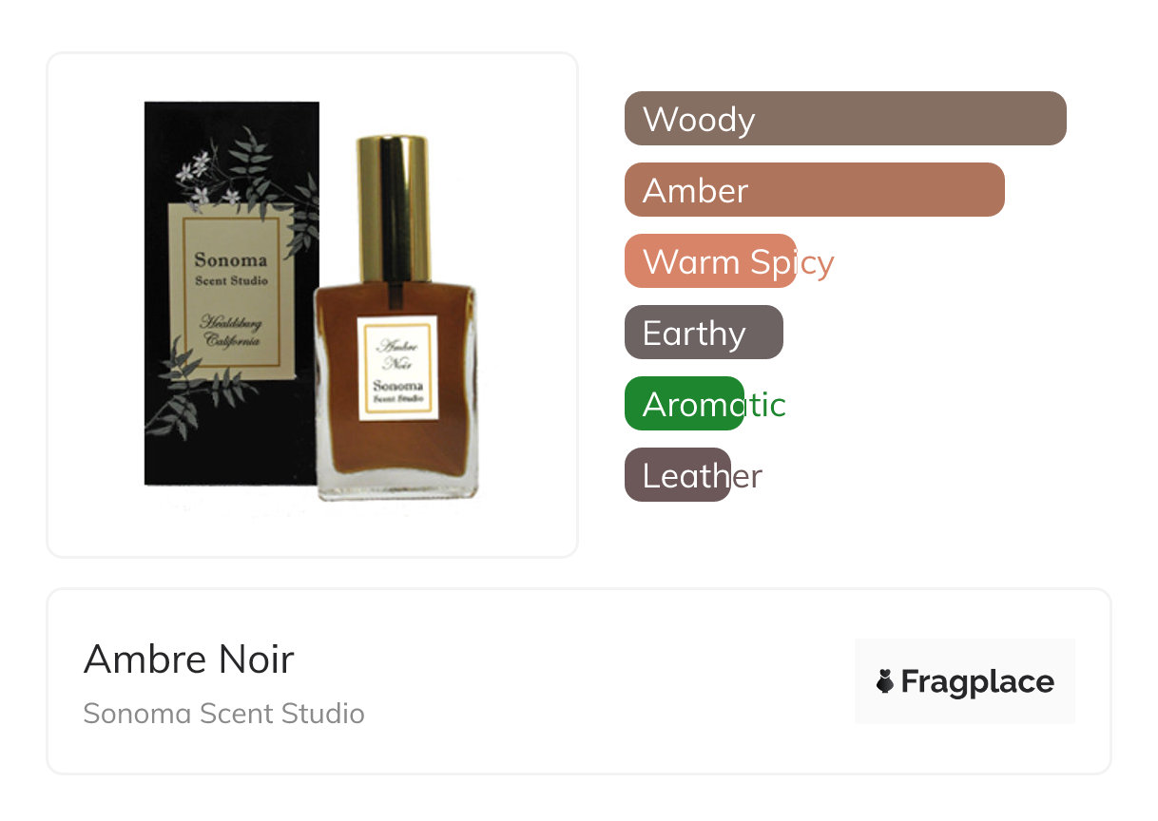Click the Fragplace brand wordmark text
The image size is (1158, 821).
pos(977,682)
